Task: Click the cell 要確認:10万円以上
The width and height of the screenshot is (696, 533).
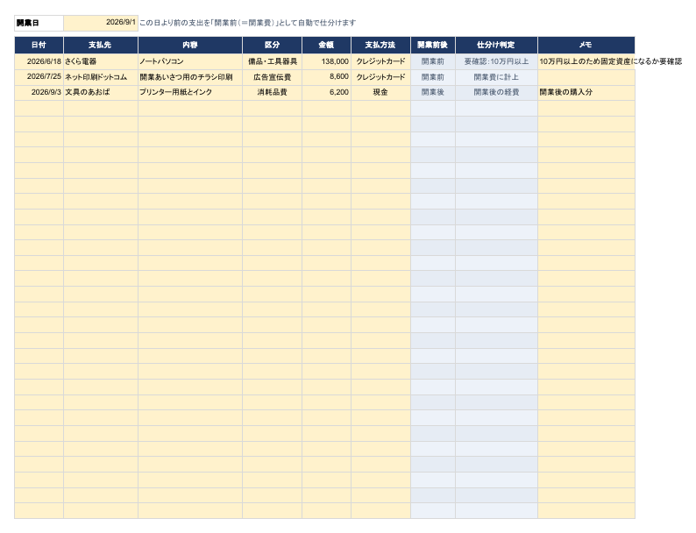Action: [496, 61]
